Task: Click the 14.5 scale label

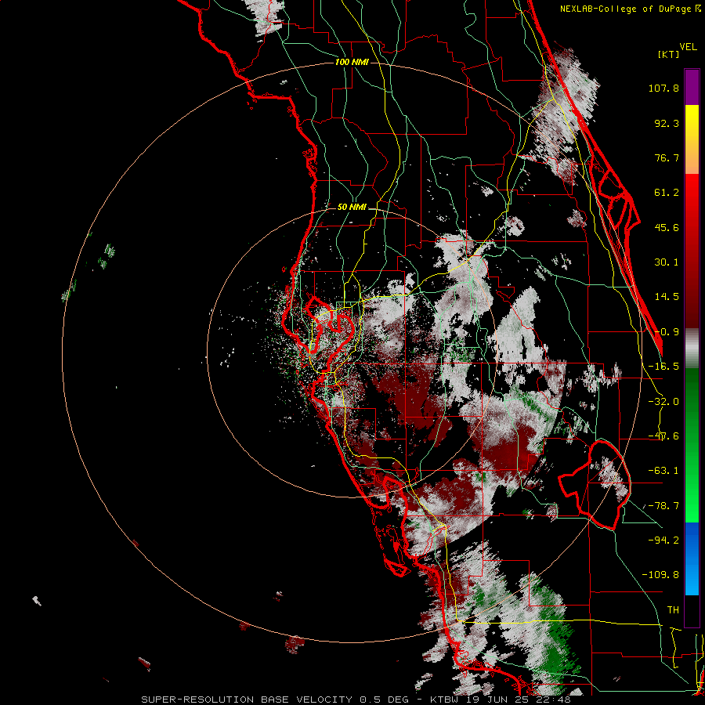Action: click(x=667, y=297)
